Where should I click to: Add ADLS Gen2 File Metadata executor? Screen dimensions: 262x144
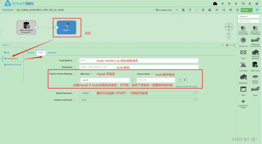coord(255,30)
